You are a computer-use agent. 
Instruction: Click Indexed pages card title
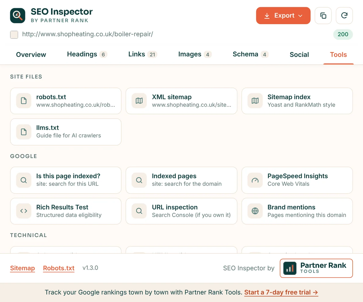pyautogui.click(x=174, y=176)
